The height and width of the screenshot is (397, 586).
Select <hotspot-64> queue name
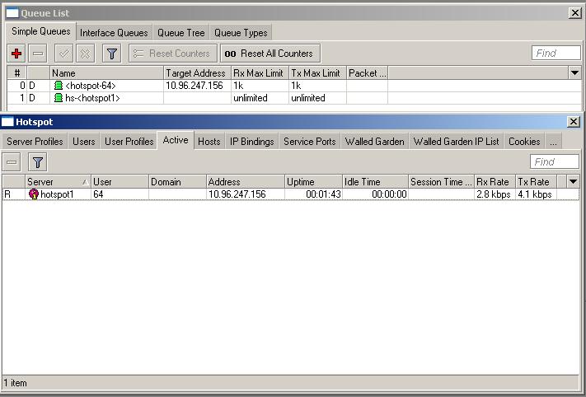tap(91, 86)
